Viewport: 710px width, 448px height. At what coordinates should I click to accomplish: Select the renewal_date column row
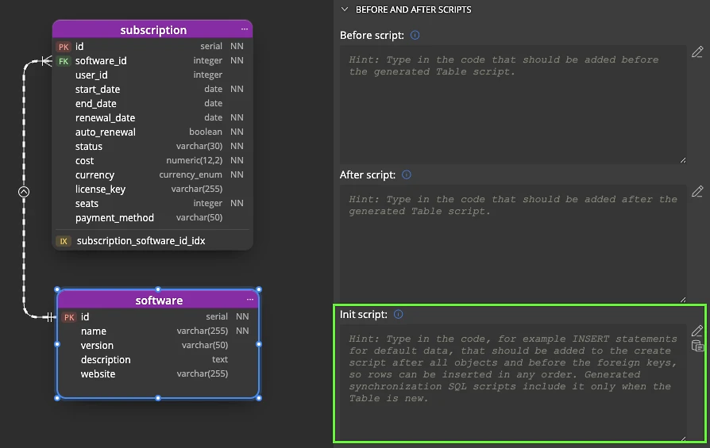152,118
